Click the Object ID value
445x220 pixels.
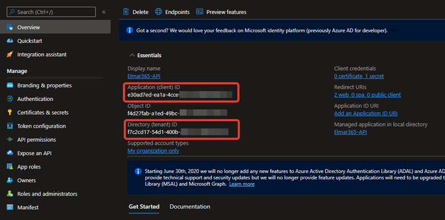[178, 113]
